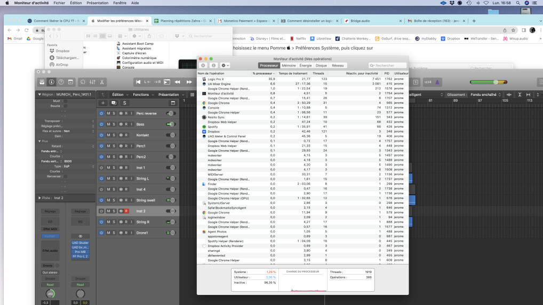Click the Rechercher field in Activity Monitor
Image resolution: width=543 pixels, height=305 pixels.
click(387, 65)
